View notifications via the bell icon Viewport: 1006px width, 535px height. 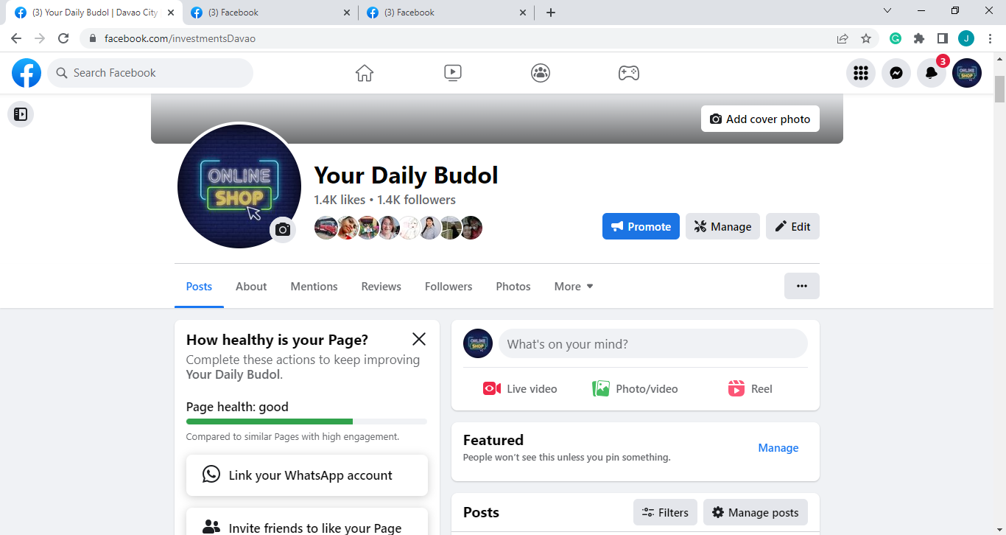pos(932,73)
